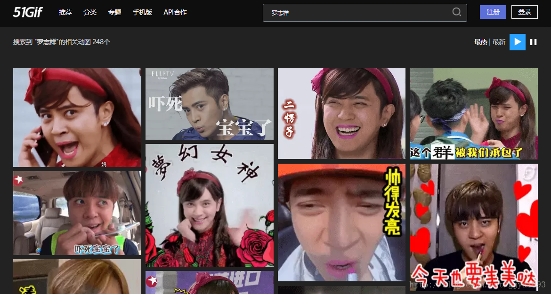Open the 分类 navigation item
551x294 pixels.
(90, 12)
